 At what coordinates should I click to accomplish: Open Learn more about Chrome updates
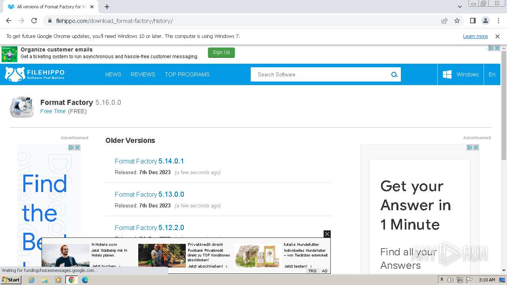click(x=475, y=36)
